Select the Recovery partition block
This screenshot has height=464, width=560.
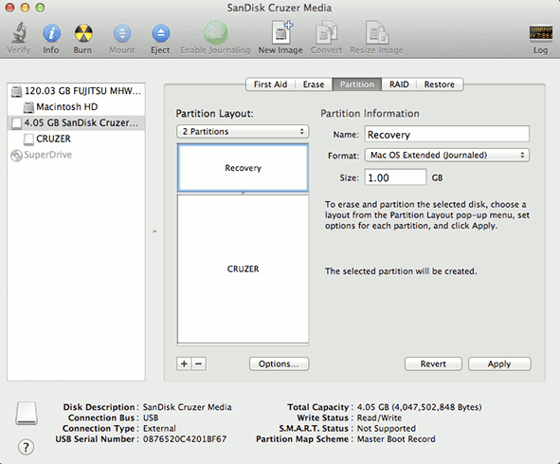[243, 168]
